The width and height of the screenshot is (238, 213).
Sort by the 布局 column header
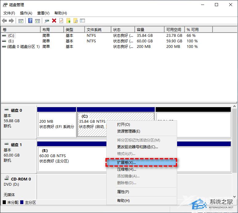pos(52,29)
